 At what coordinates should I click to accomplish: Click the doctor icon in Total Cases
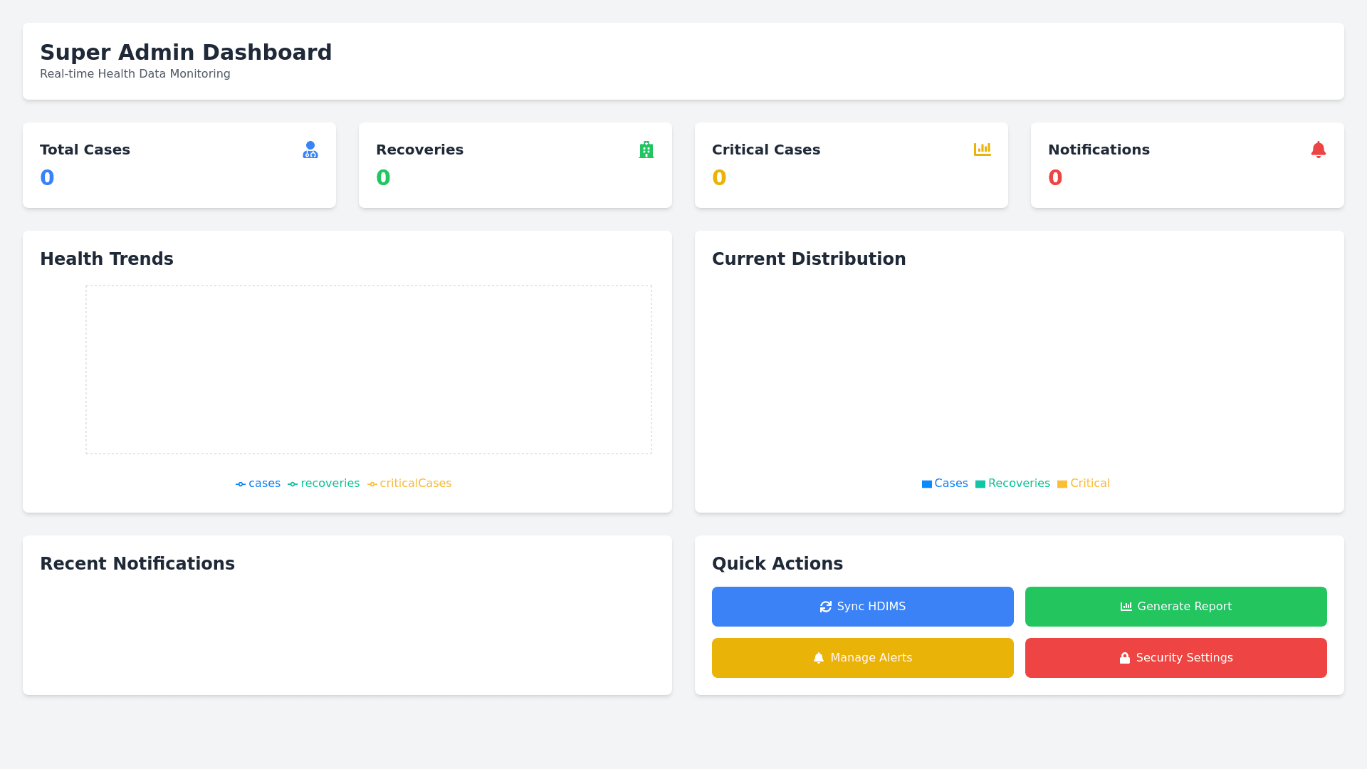[310, 150]
